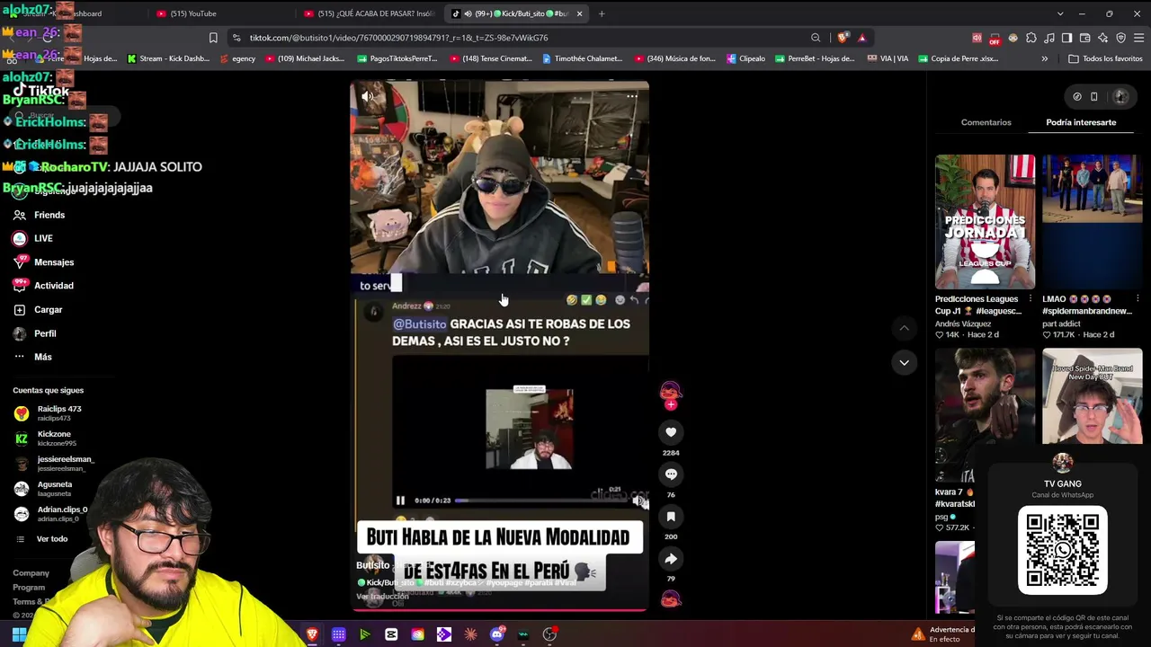Click Ver traducción under the caption
Viewport: 1151px width, 647px height.
point(382,597)
